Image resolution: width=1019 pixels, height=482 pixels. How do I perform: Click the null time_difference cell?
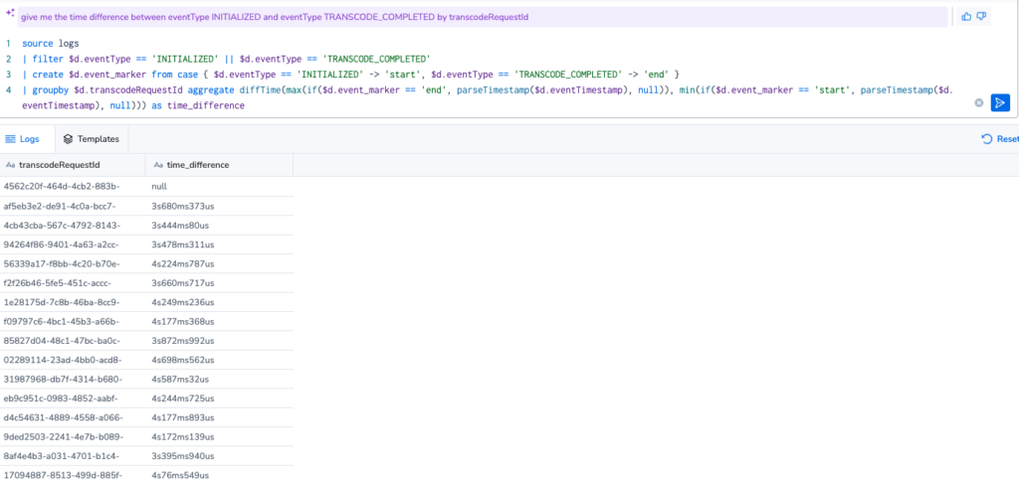tap(159, 186)
